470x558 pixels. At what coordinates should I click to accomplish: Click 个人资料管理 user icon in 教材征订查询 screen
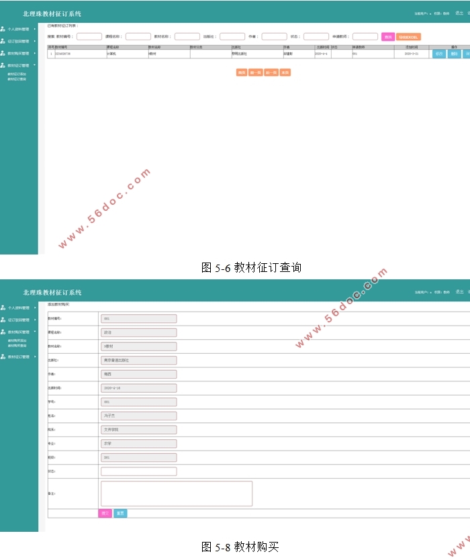3,29
